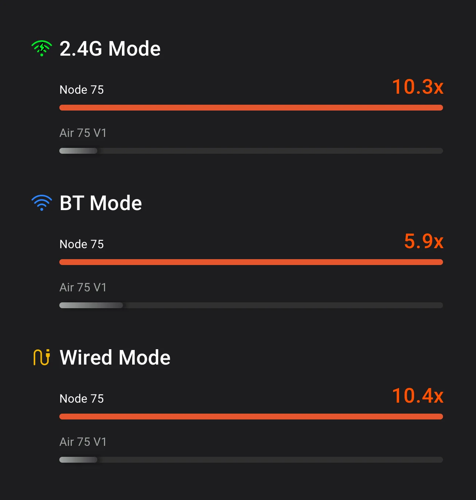The image size is (476, 500).
Task: Click the Air 75 V1 label under BT Mode
Action: pyautogui.click(x=83, y=287)
